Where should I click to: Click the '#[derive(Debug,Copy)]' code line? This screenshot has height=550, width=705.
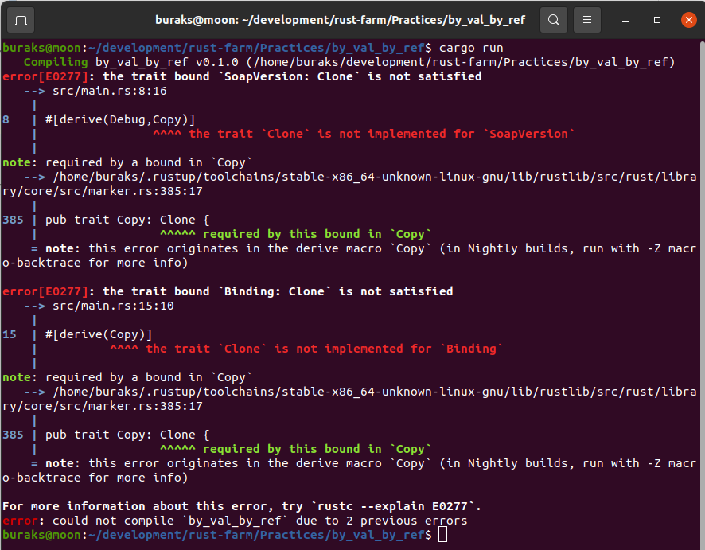[x=120, y=119]
